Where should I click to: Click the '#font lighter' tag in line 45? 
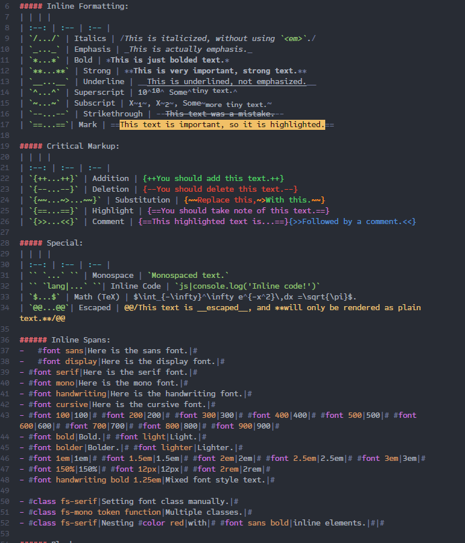coord(163,447)
